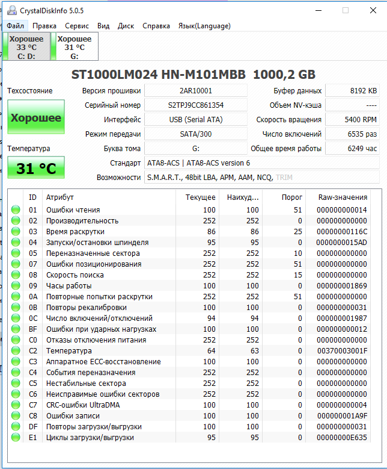Click the status orb for Повторы рекалибровки
Viewport: 387px width, 469px height.
click(x=16, y=307)
